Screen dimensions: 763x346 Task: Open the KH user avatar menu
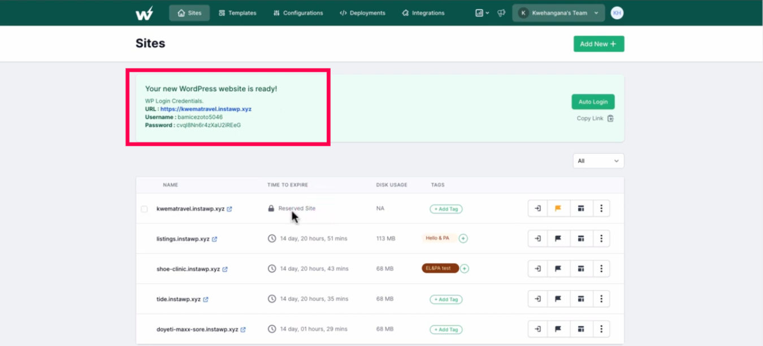[617, 13]
